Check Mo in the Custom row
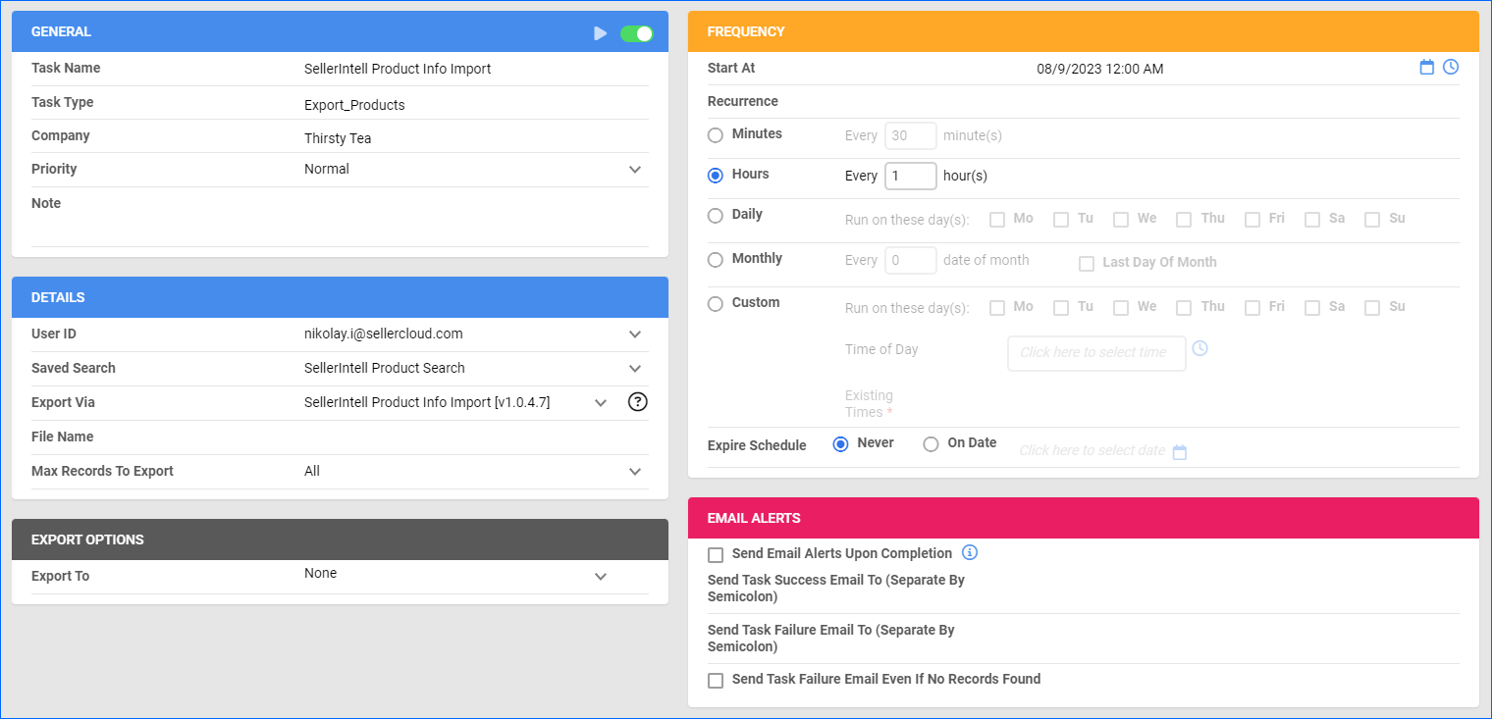 click(997, 307)
